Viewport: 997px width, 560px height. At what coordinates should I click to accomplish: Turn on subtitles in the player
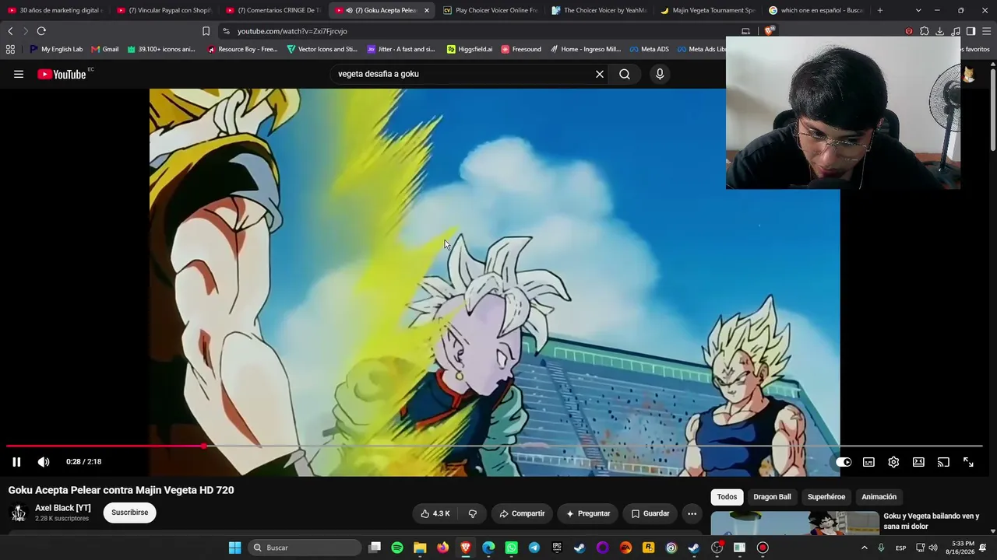[868, 462]
